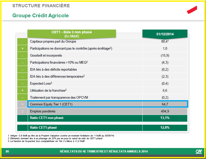Select 'Emplois pondérés' row label
206x159 pixels.
tap(42, 111)
